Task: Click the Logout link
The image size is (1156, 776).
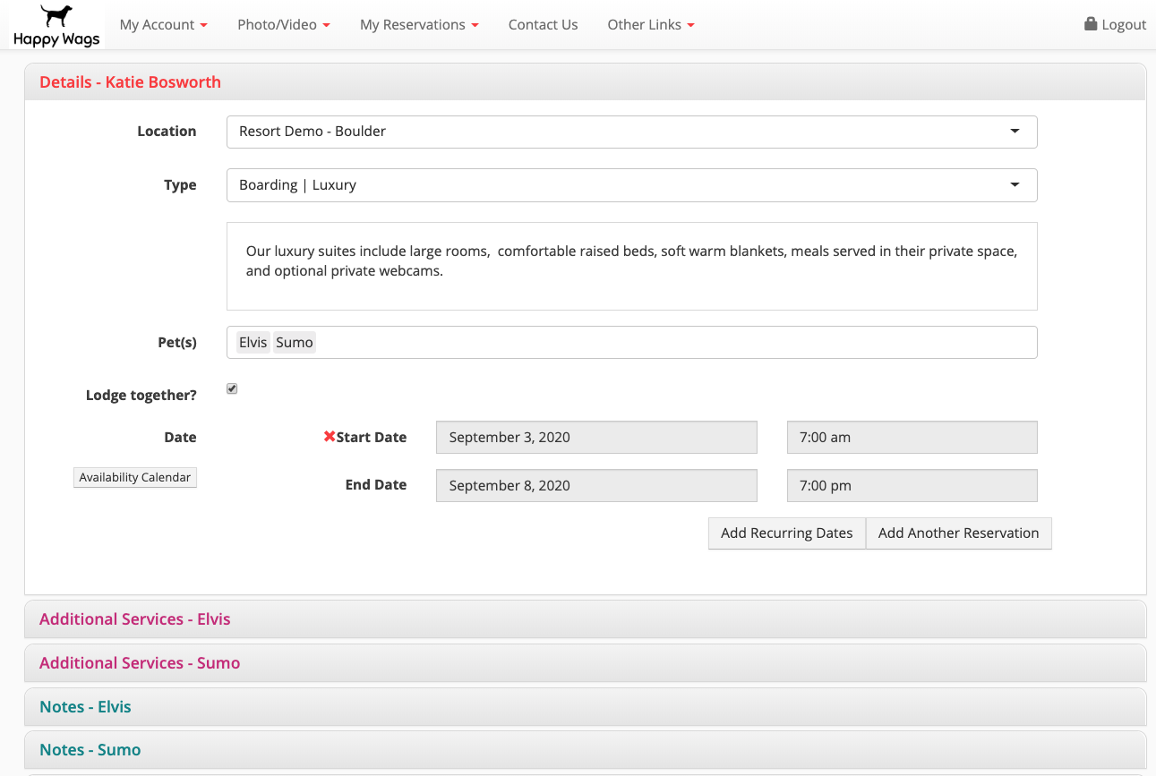Action: click(1123, 24)
